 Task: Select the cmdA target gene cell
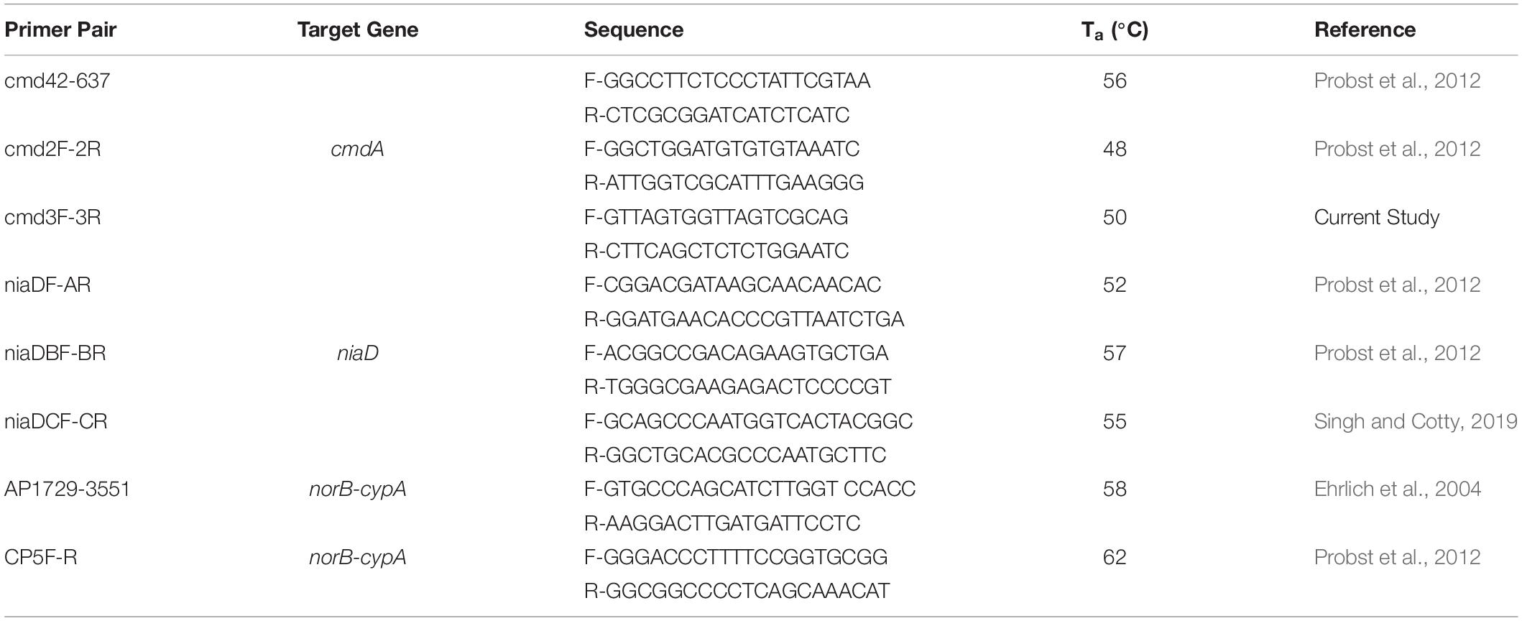point(357,149)
